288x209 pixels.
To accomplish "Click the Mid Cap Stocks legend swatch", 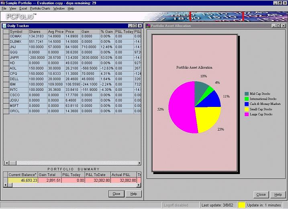I will coord(247,94).
